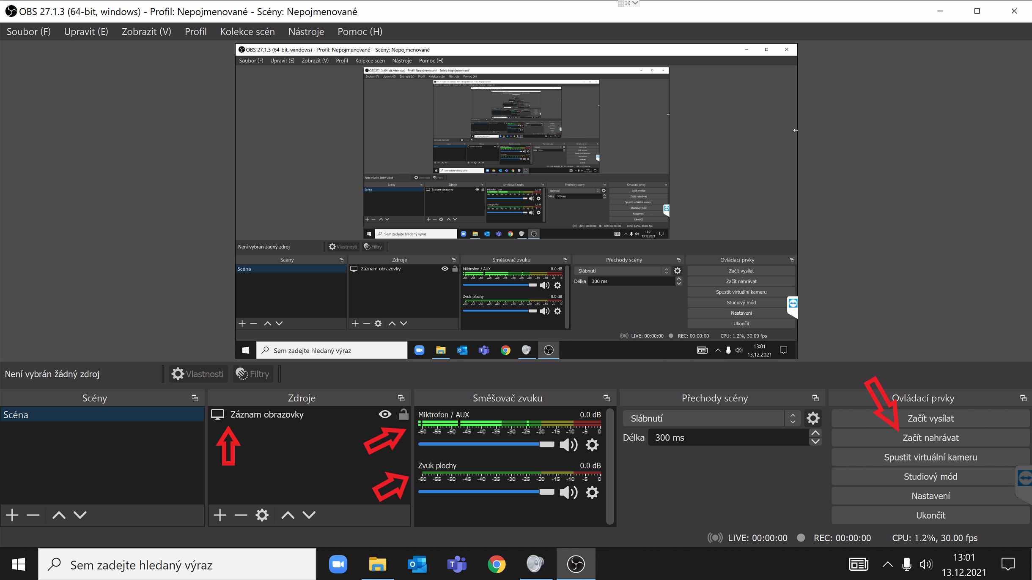This screenshot has height=580, width=1032.
Task: Adjust the Mikrofon / AUX volume slider
Action: (x=486, y=444)
